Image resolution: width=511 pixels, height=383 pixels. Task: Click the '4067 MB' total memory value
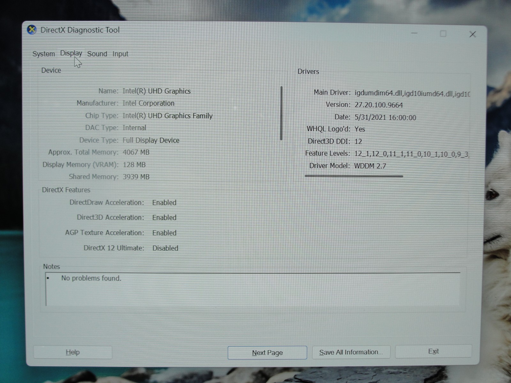click(x=136, y=153)
